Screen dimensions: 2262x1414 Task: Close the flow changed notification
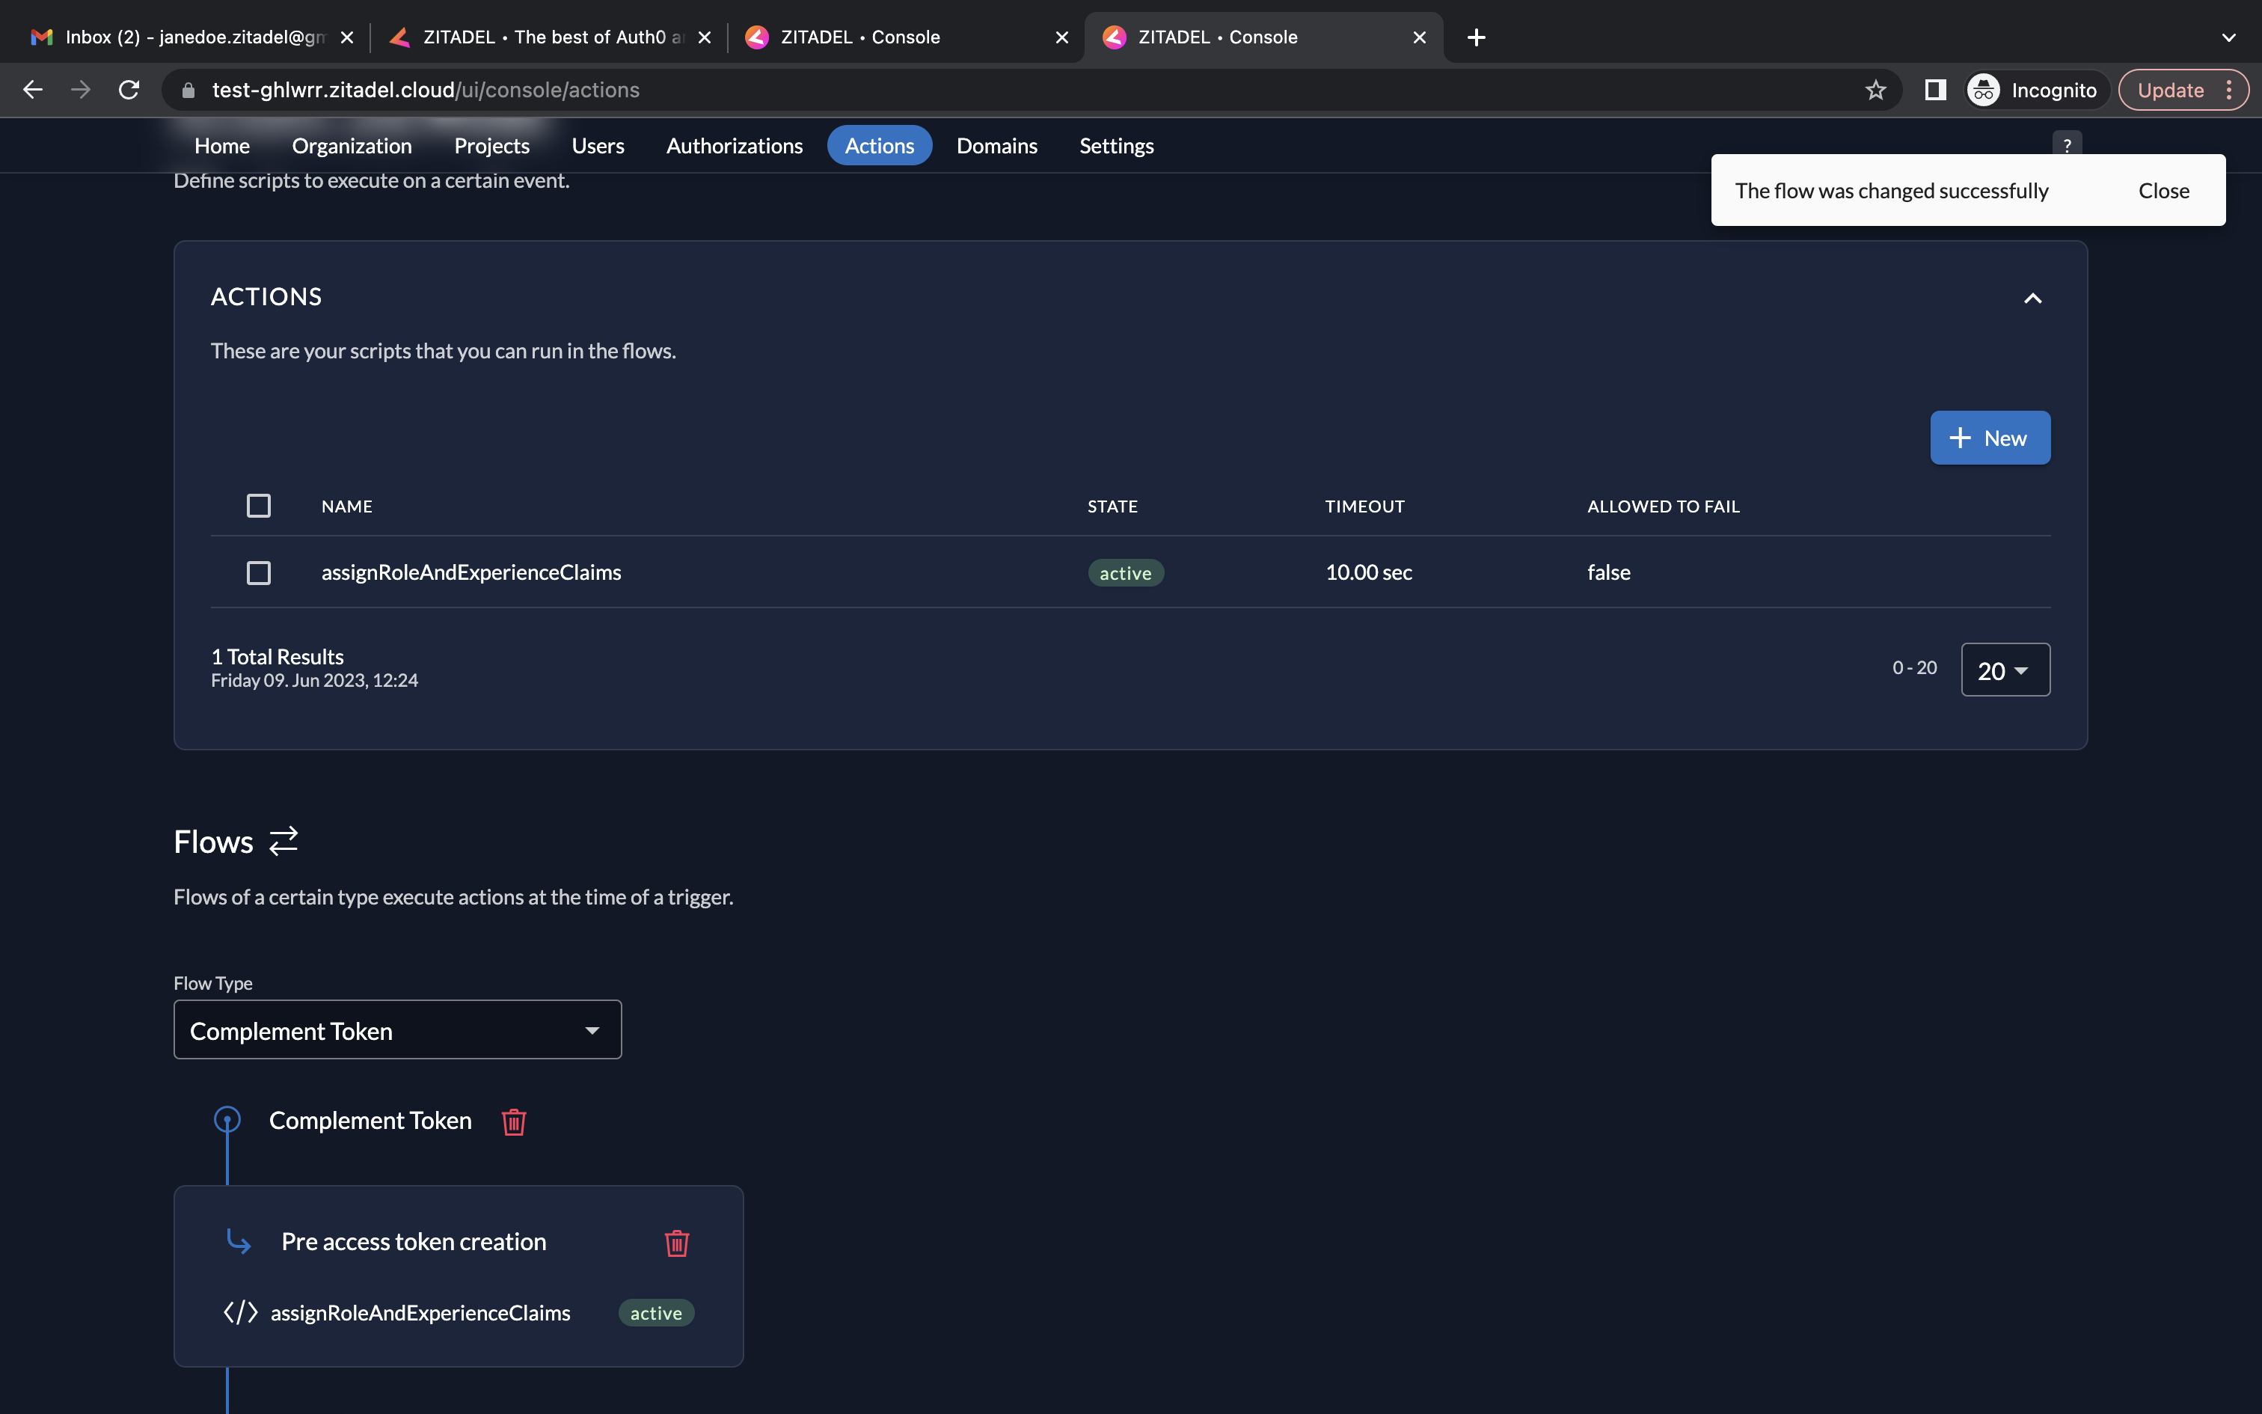click(x=2163, y=191)
